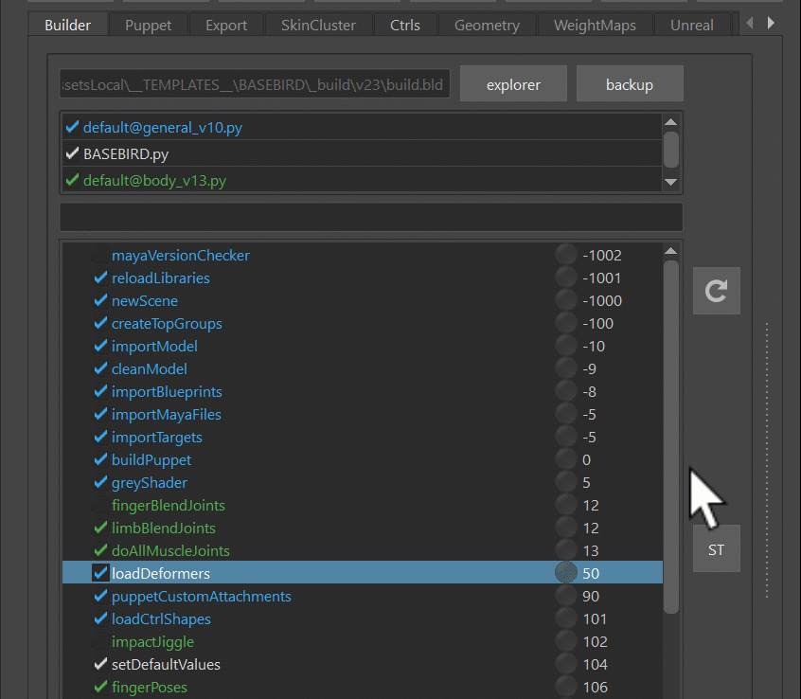
Task: Click the priority value 13
Action: [x=591, y=551]
